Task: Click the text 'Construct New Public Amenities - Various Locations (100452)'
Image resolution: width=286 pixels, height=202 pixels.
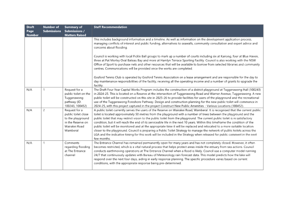Action: click(x=202, y=106)
